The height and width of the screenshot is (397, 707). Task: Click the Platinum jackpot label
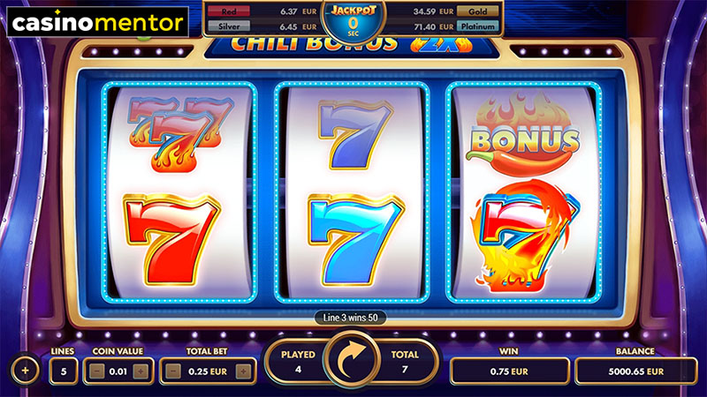477,26
